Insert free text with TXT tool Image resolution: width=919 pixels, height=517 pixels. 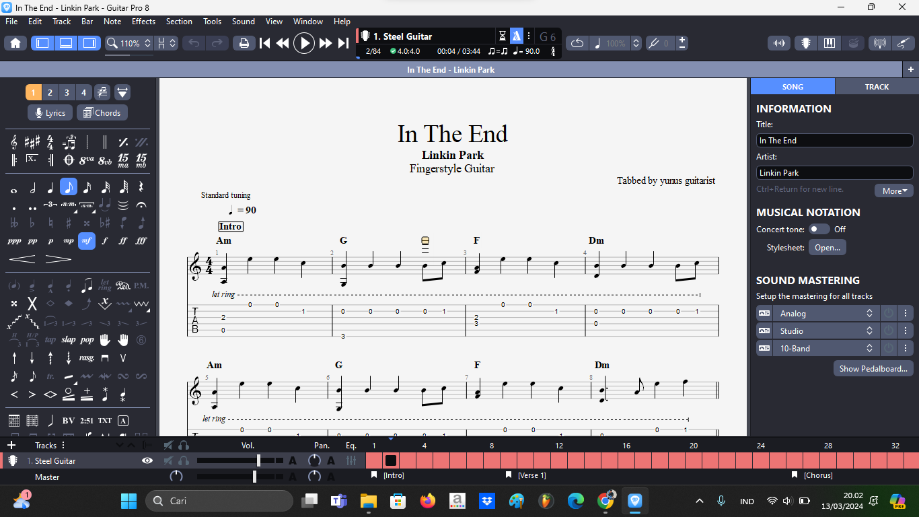[x=104, y=421]
